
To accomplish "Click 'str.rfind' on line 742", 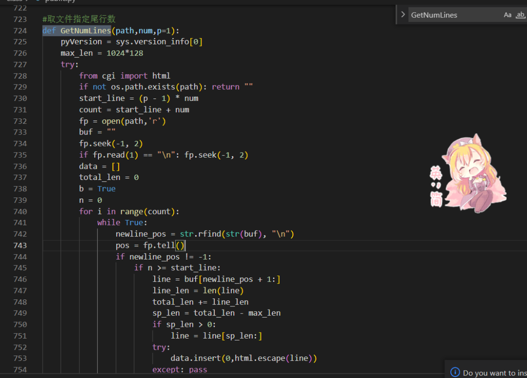I will [201, 234].
